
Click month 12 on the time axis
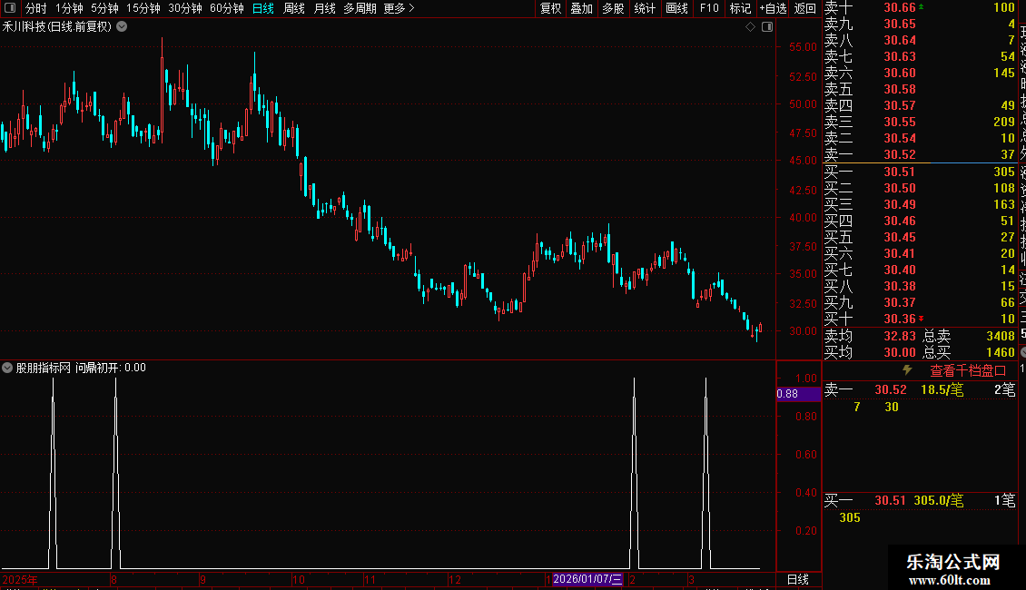click(x=454, y=579)
